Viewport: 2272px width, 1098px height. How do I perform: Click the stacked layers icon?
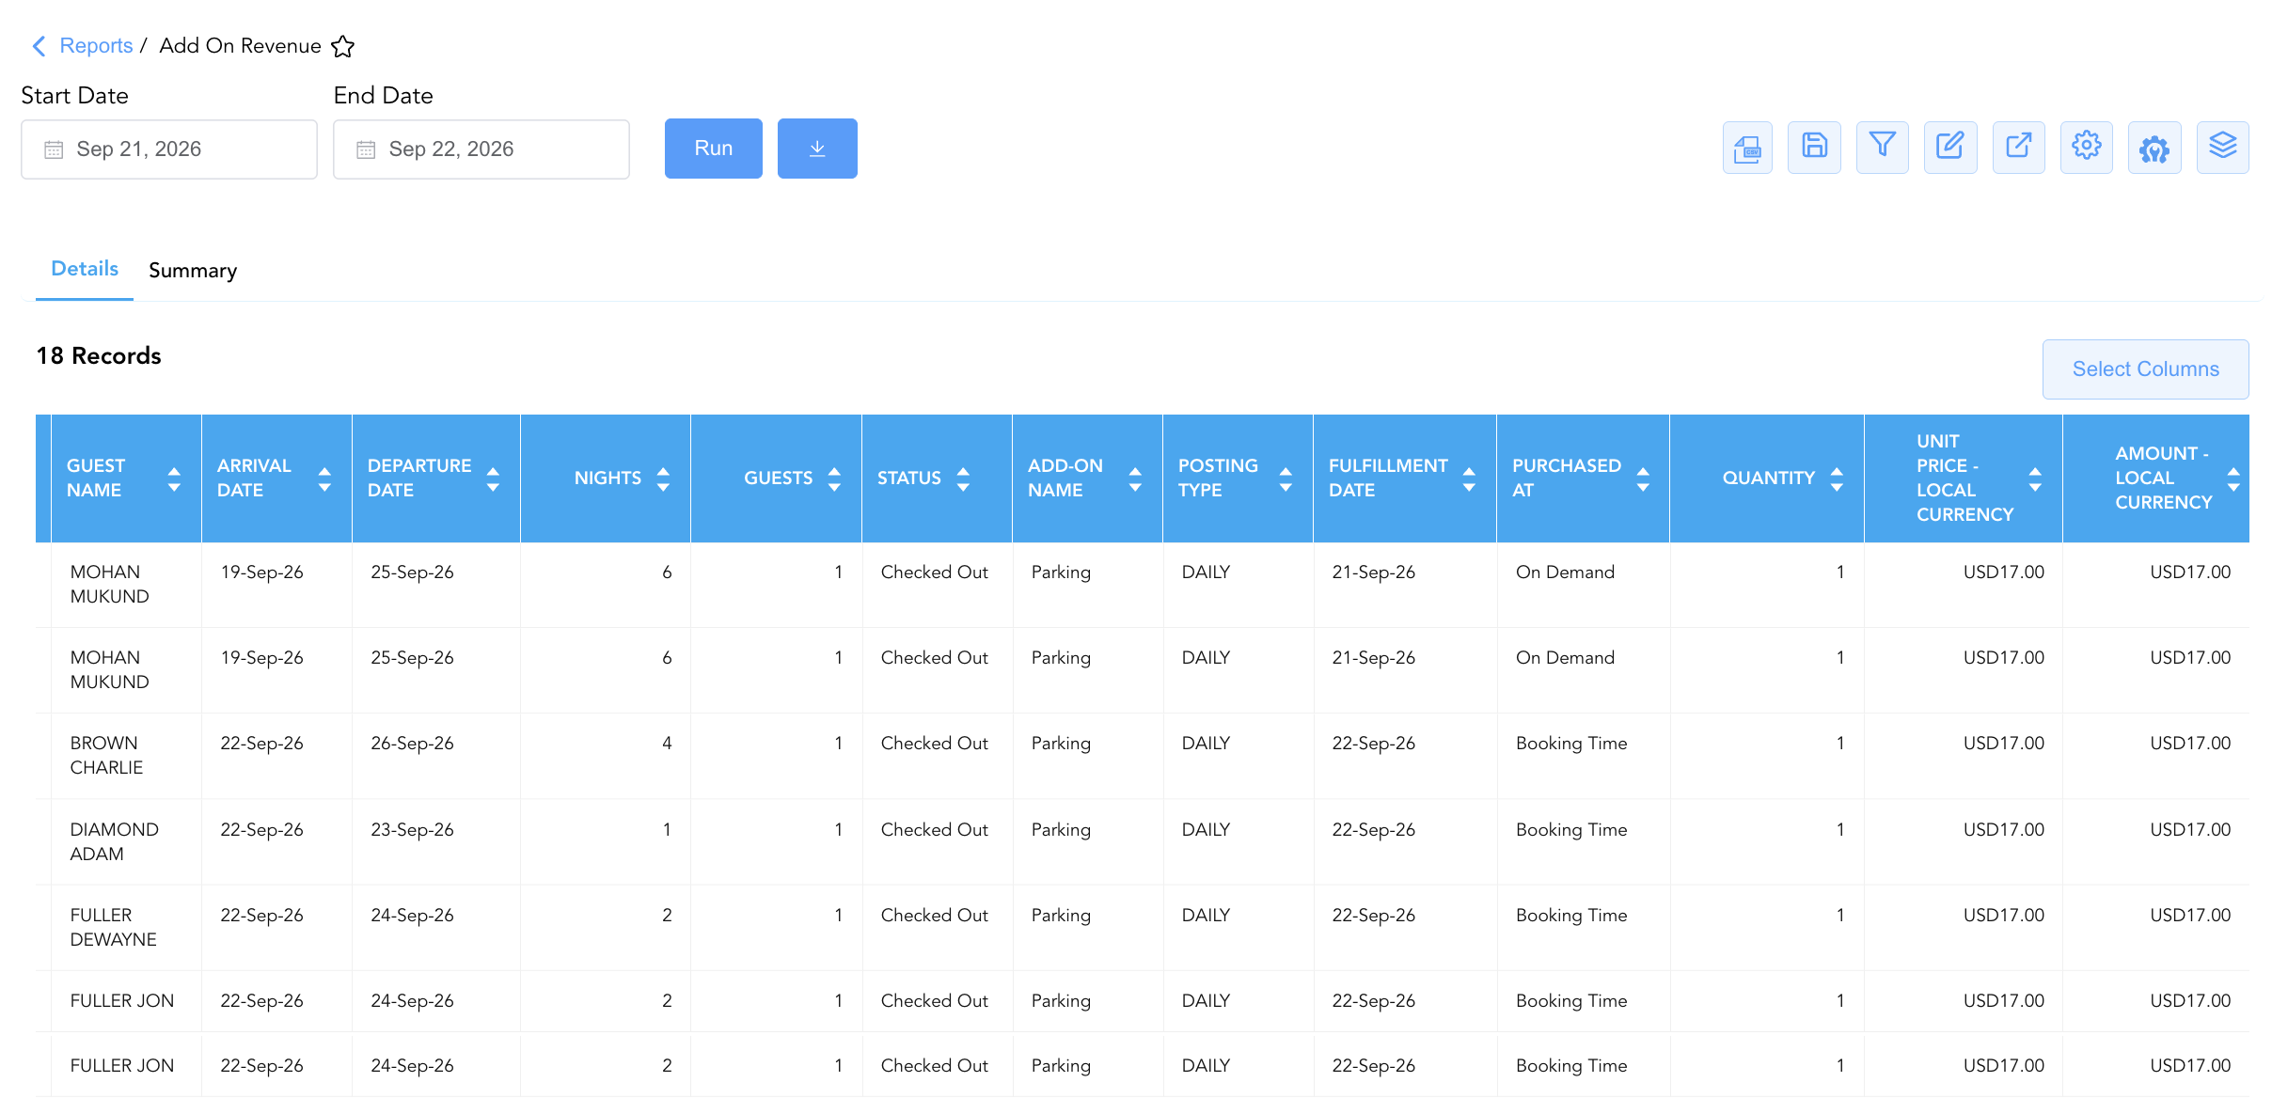click(2222, 148)
